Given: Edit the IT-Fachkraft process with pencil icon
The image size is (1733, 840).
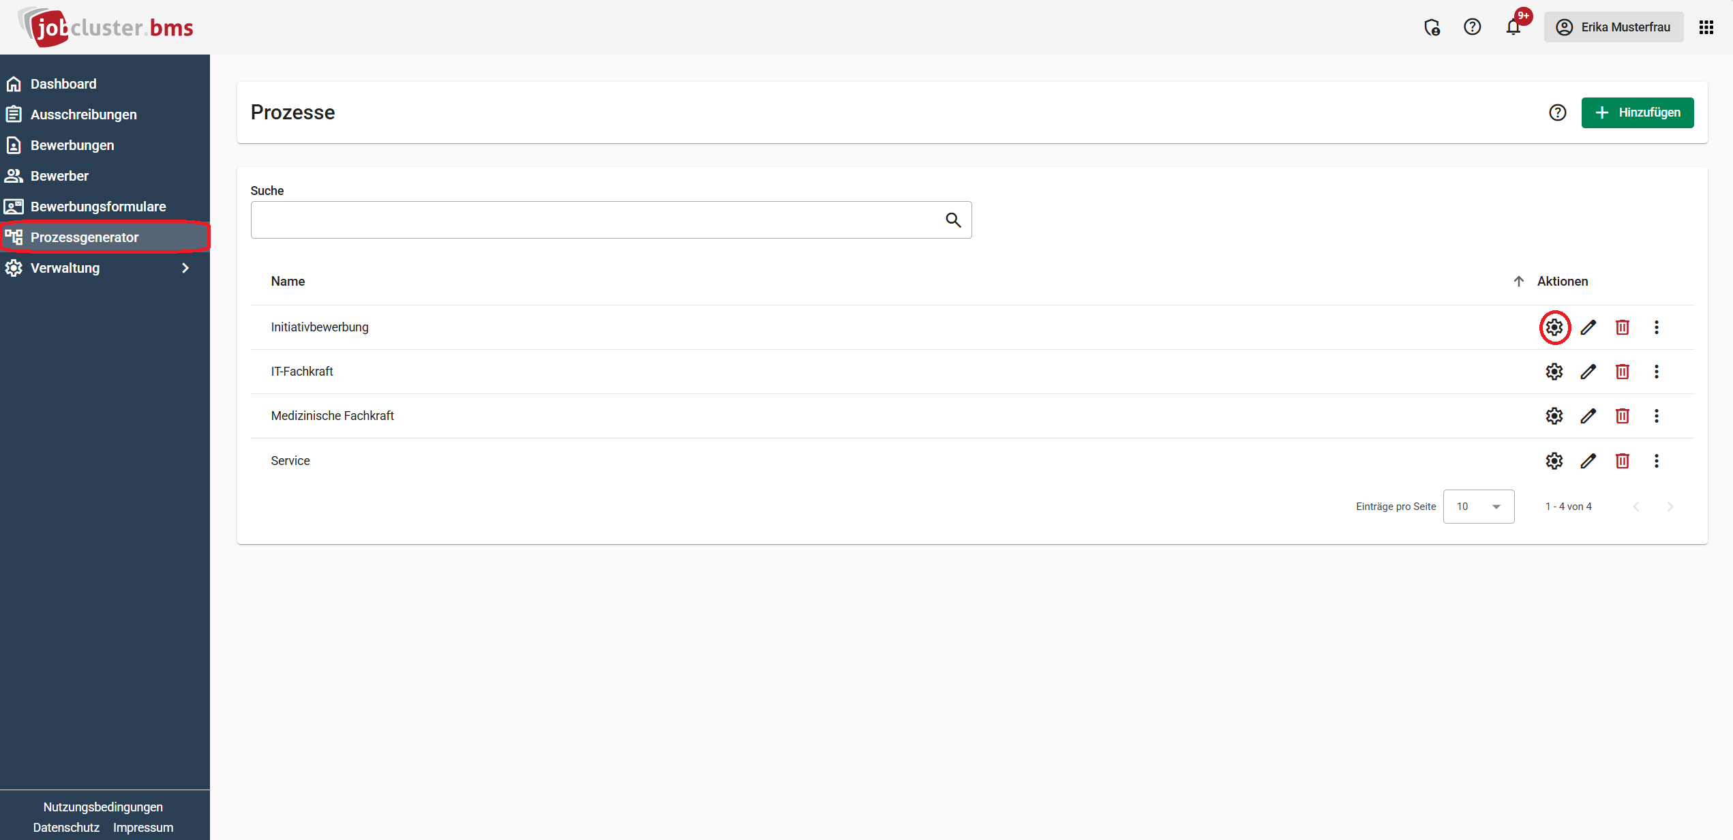Looking at the screenshot, I should (x=1588, y=372).
